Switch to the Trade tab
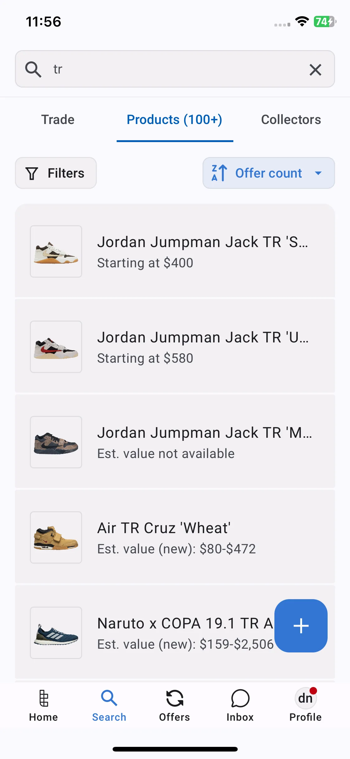The image size is (350, 759). click(58, 120)
